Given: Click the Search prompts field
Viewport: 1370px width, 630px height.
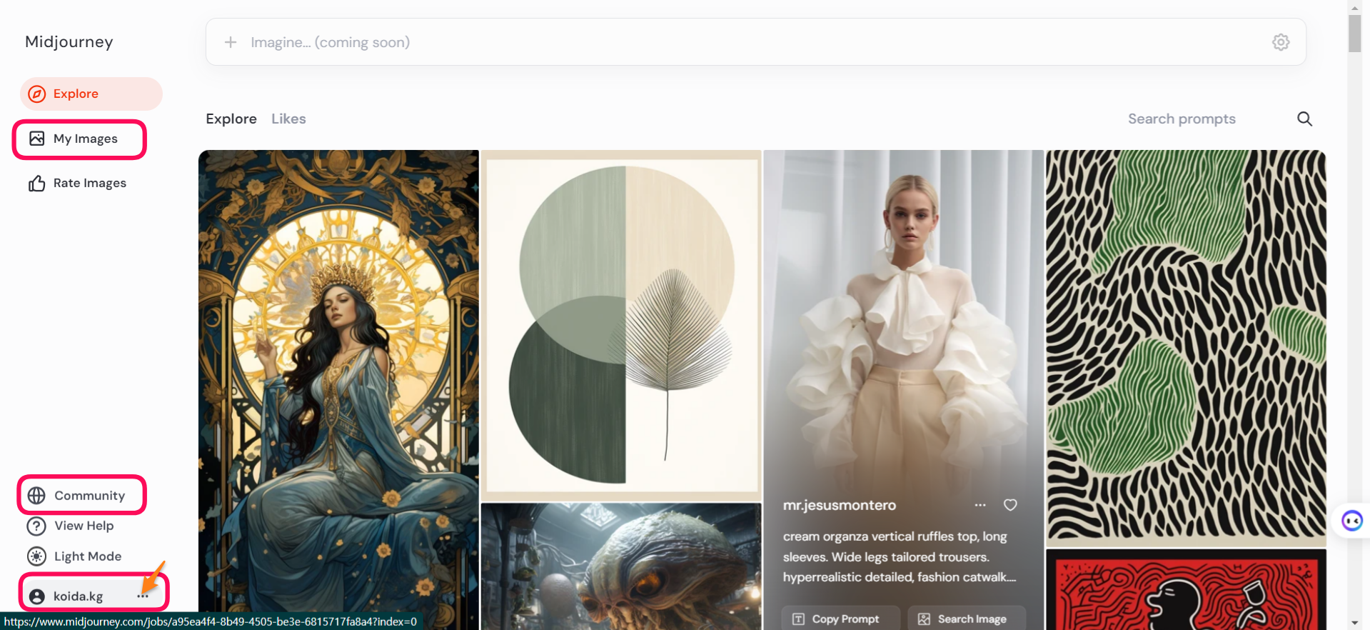Looking at the screenshot, I should [1182, 119].
